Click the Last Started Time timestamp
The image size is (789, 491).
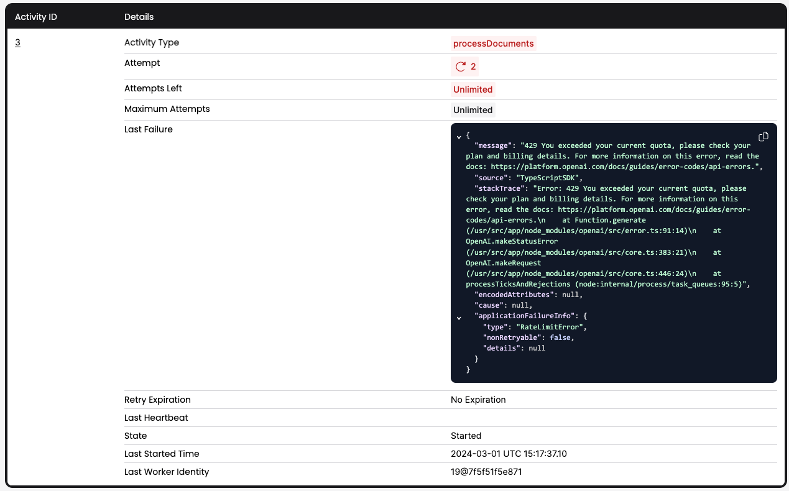[509, 454]
